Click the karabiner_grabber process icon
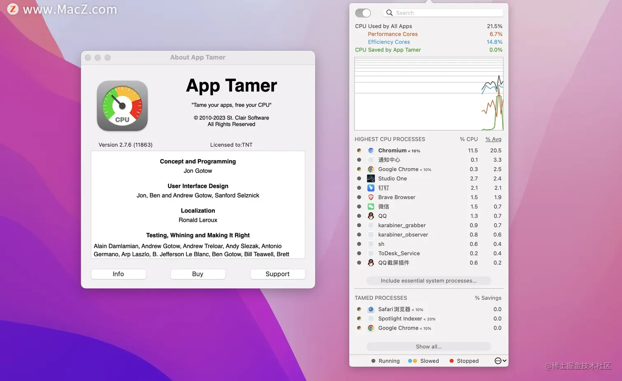The height and width of the screenshot is (381, 622). (371, 225)
